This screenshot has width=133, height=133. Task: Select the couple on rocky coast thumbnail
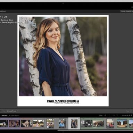click(x=98, y=123)
